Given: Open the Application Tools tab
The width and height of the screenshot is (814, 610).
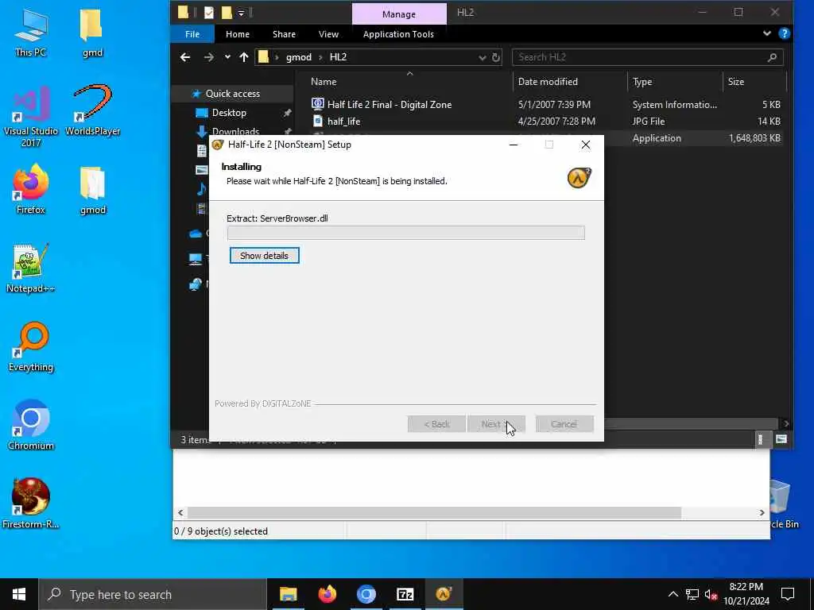Looking at the screenshot, I should coord(398,34).
